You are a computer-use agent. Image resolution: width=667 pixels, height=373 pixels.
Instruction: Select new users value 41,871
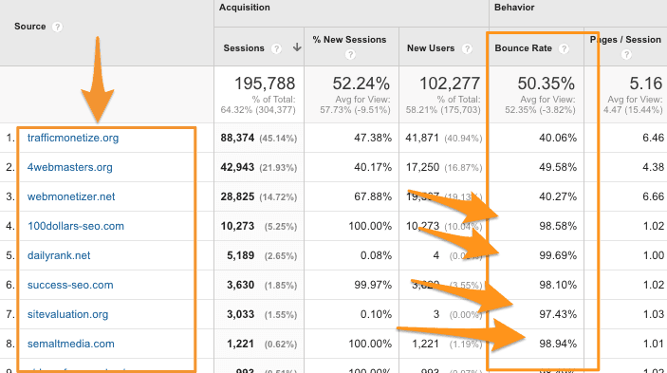pyautogui.click(x=422, y=138)
